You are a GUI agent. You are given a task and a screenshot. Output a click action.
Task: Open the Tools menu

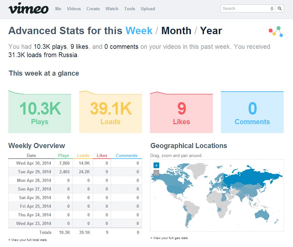130,9
